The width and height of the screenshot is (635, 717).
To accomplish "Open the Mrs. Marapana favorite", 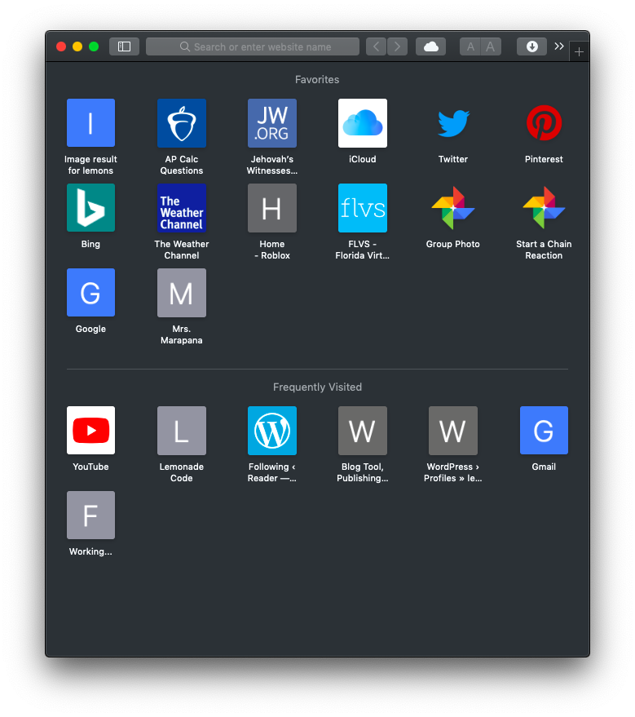I will [x=181, y=293].
